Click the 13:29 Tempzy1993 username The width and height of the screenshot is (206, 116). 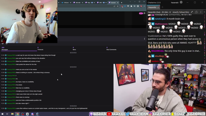click(x=11, y=108)
